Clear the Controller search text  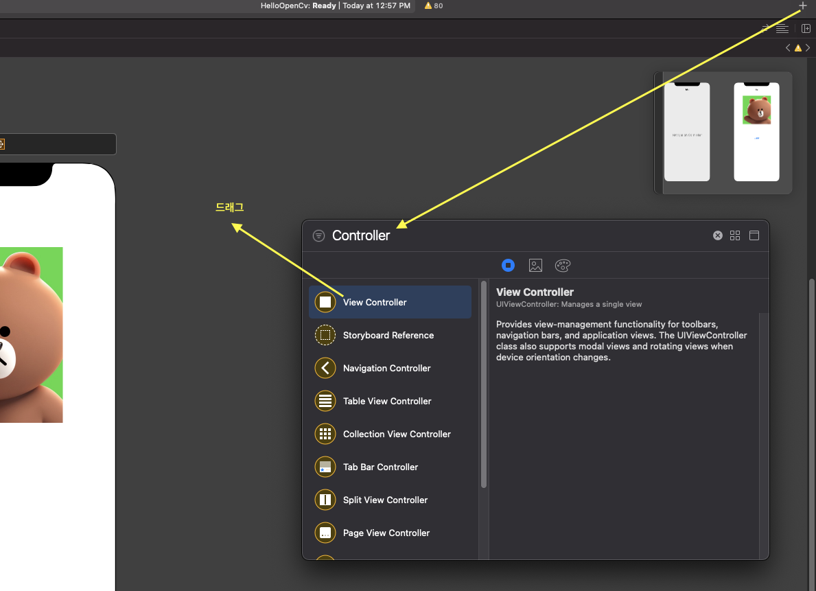(x=718, y=235)
